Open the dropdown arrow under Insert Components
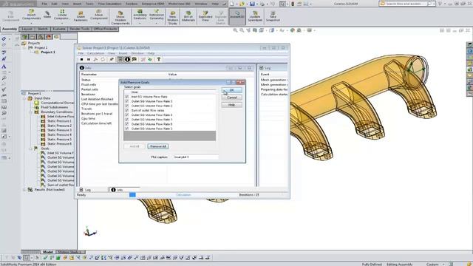 pos(31,23)
